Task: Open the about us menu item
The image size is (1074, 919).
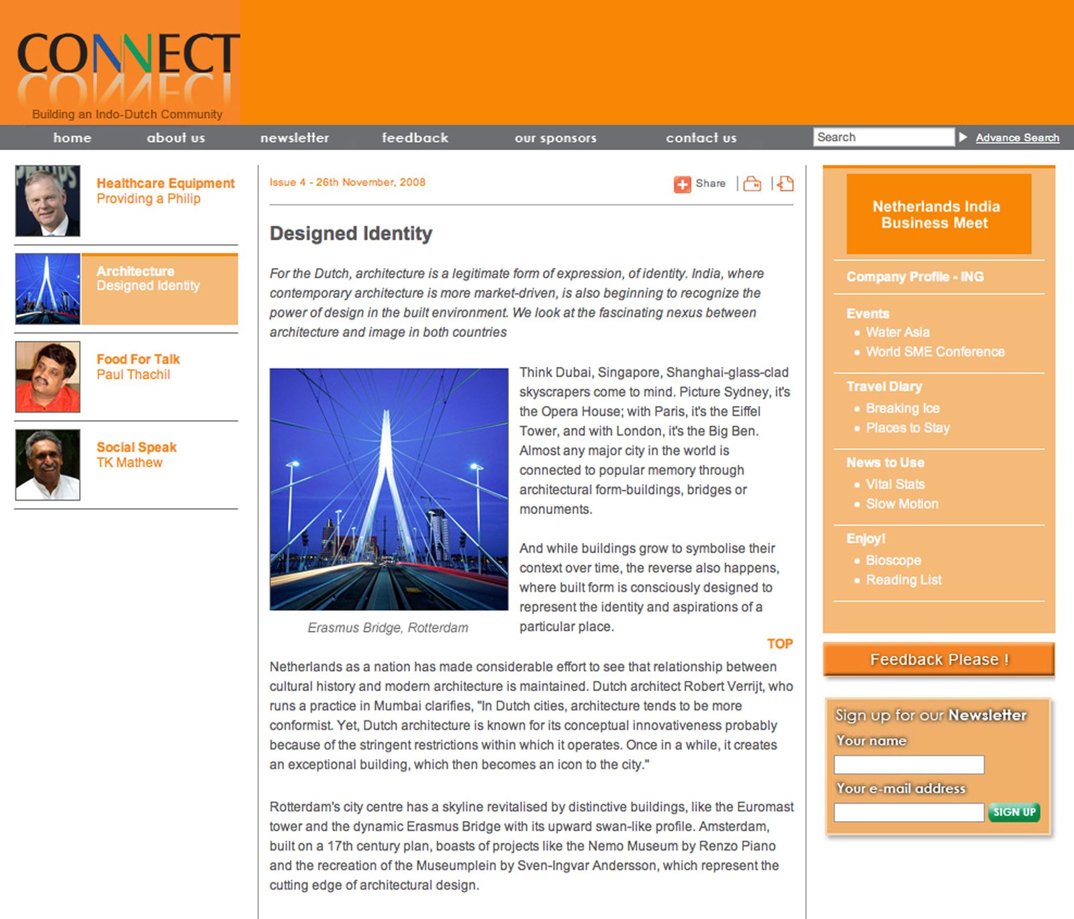Action: [x=176, y=138]
